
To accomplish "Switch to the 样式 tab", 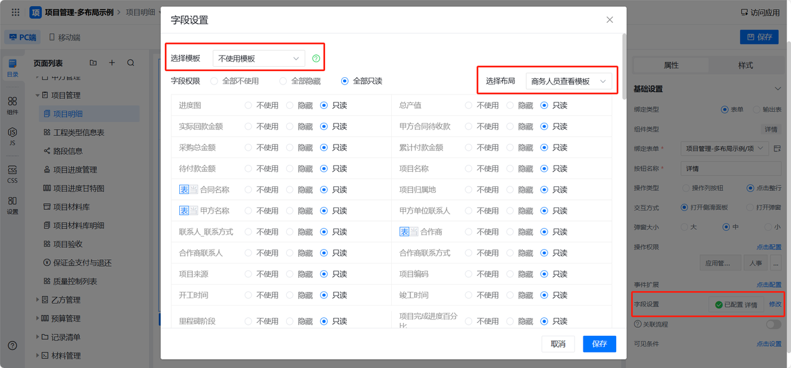I will pyautogui.click(x=745, y=65).
